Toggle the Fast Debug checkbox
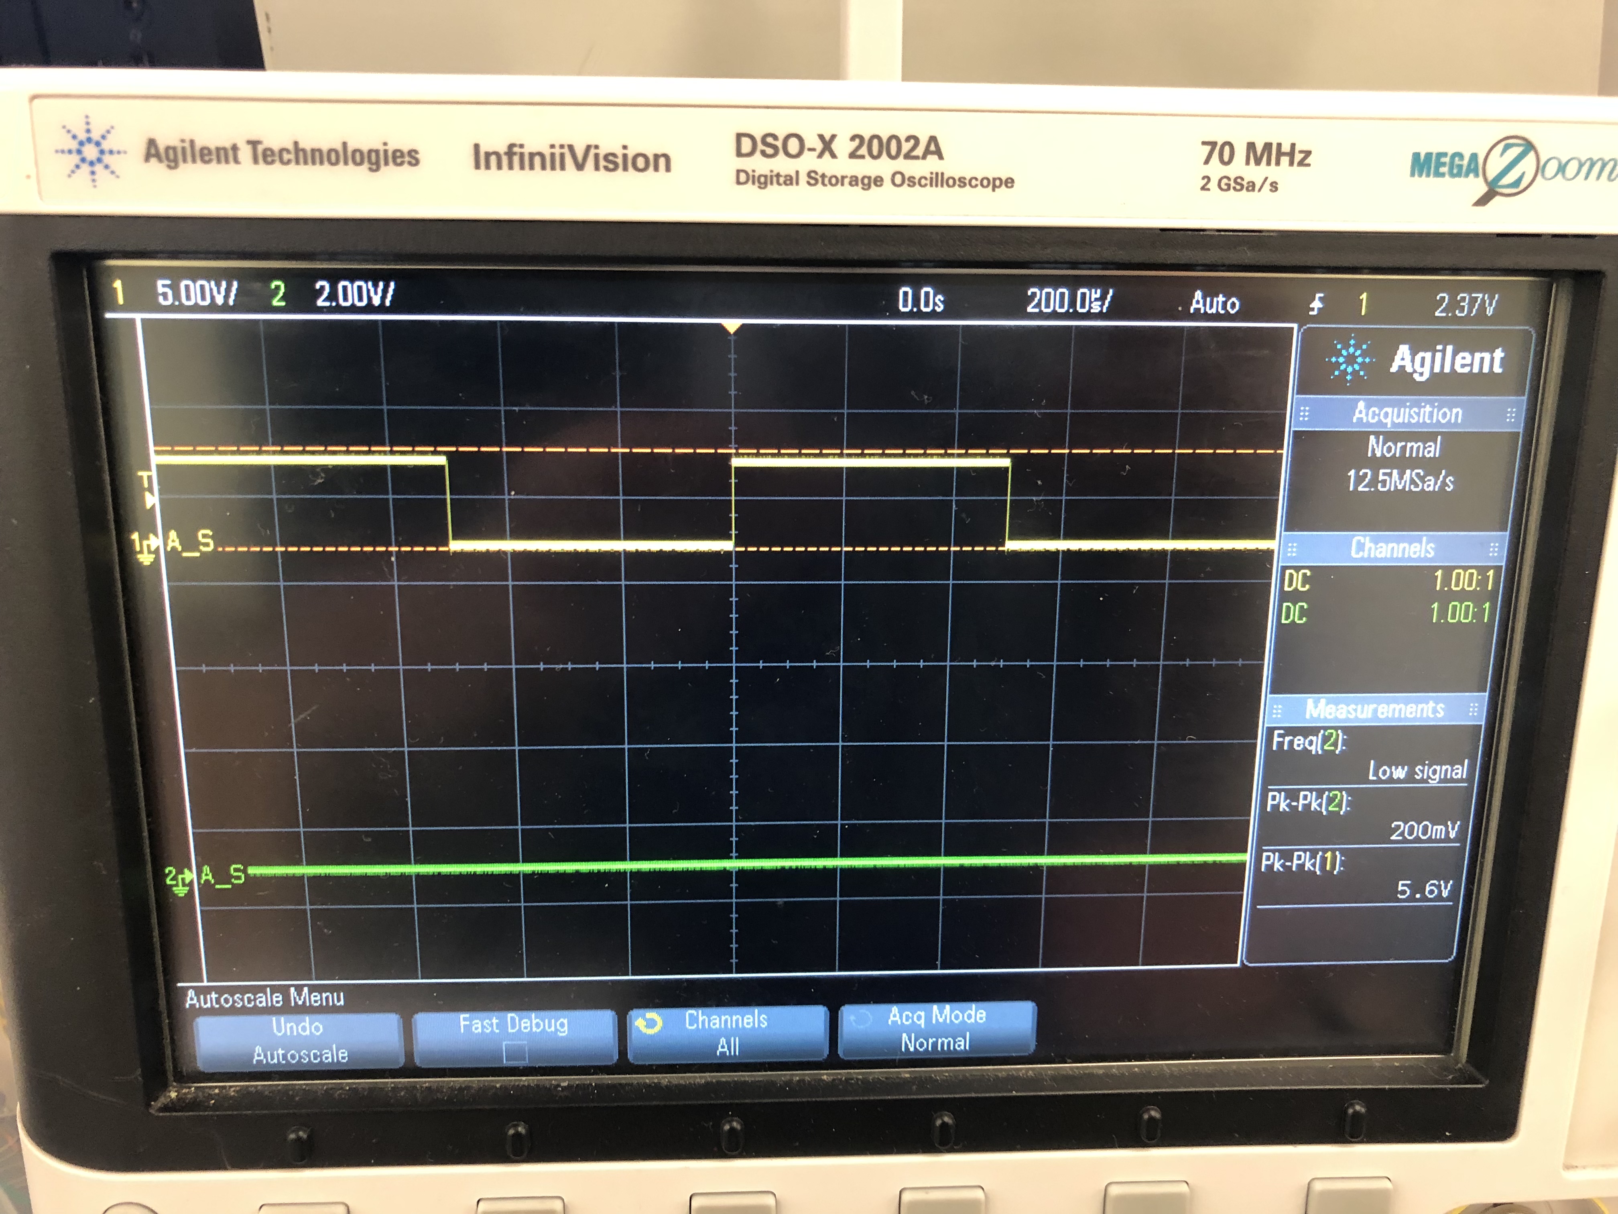The height and width of the screenshot is (1214, 1618). (x=515, y=1054)
